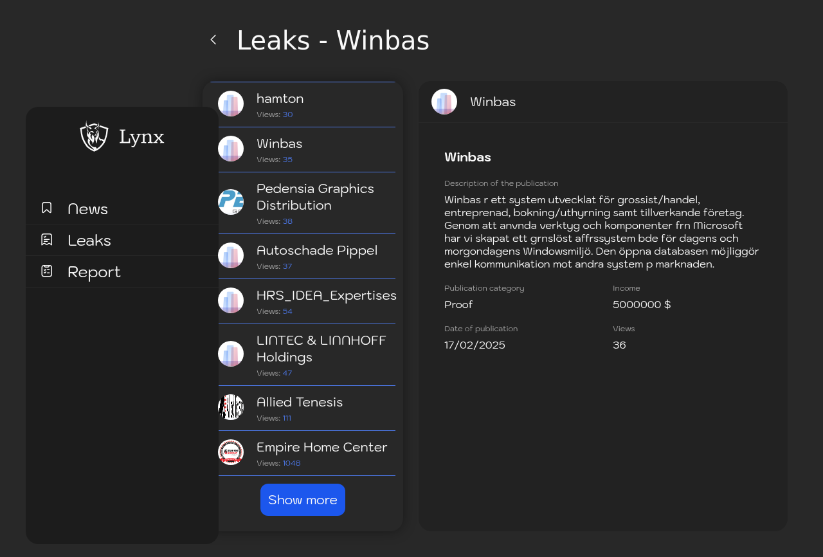
Task: Open the News menu item
Action: (x=122, y=208)
